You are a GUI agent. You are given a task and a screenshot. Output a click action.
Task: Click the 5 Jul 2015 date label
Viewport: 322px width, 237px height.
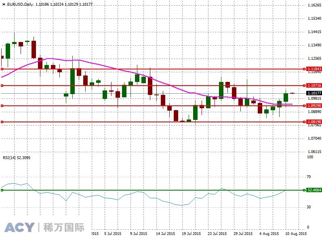click(113, 233)
